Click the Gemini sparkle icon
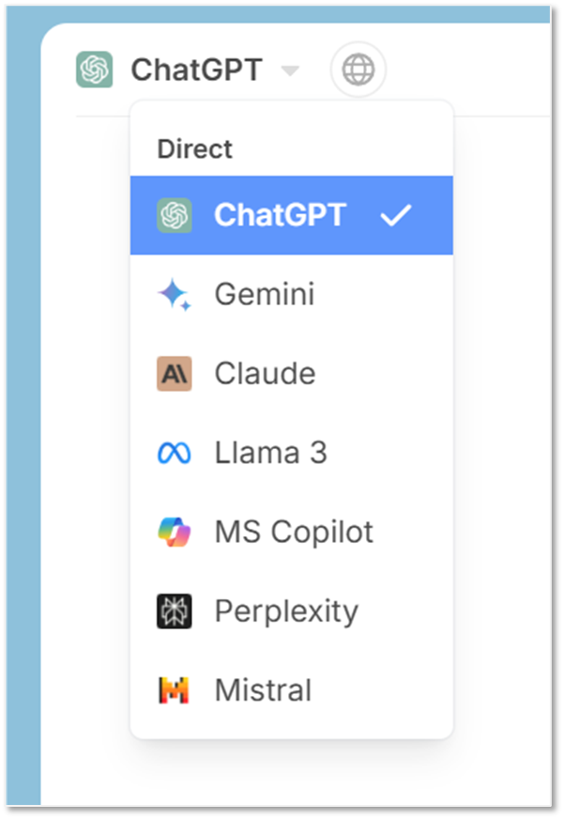564x819 pixels. pos(175,295)
